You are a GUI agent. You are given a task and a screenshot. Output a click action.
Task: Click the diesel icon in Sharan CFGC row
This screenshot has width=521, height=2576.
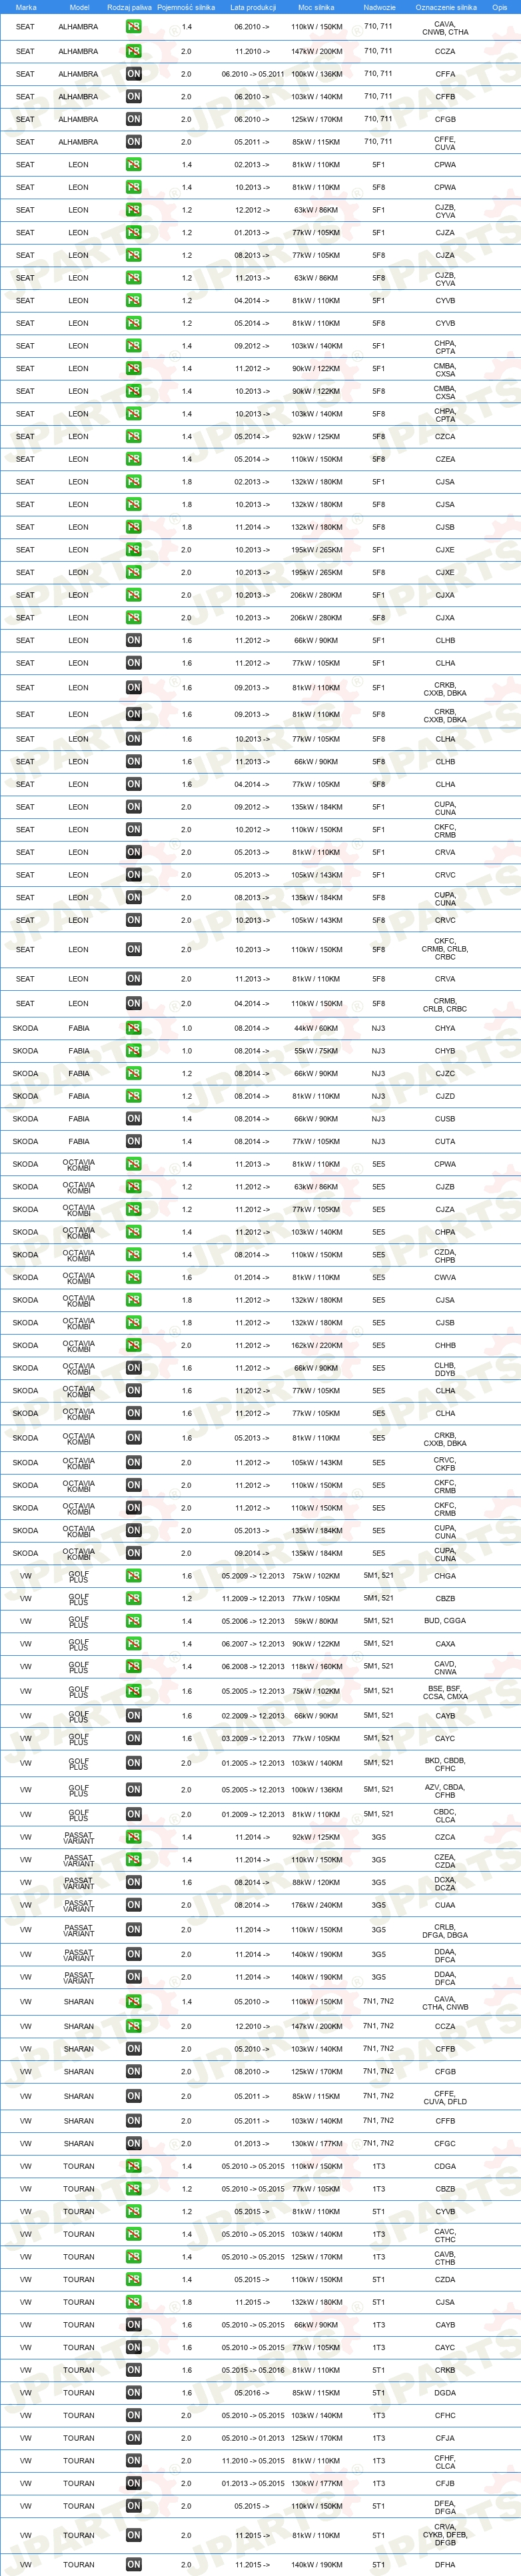coord(133,2143)
